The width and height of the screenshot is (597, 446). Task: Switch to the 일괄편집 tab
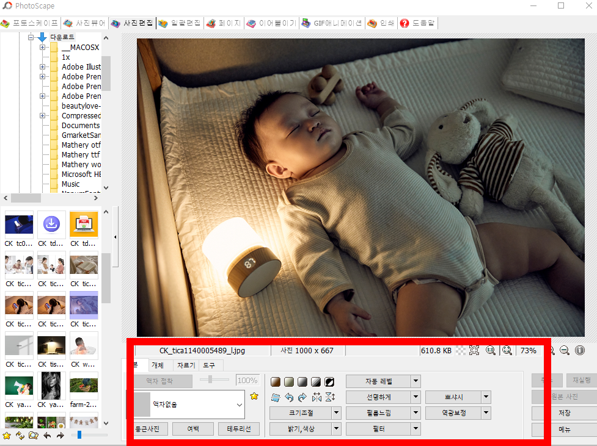180,23
